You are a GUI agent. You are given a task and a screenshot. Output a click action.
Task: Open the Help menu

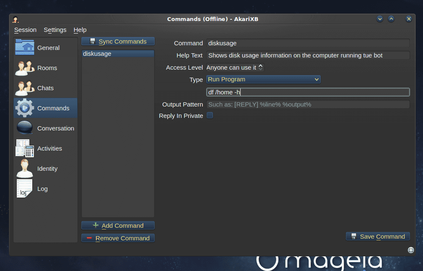coord(80,30)
